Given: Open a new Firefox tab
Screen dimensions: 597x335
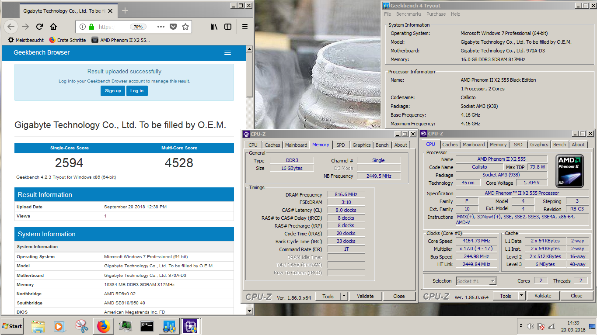Looking at the screenshot, I should (x=125, y=10).
